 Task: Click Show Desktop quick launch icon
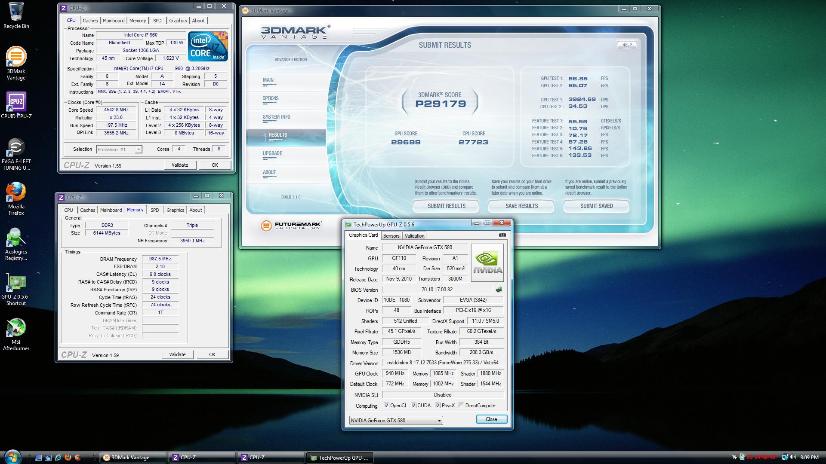click(38, 458)
